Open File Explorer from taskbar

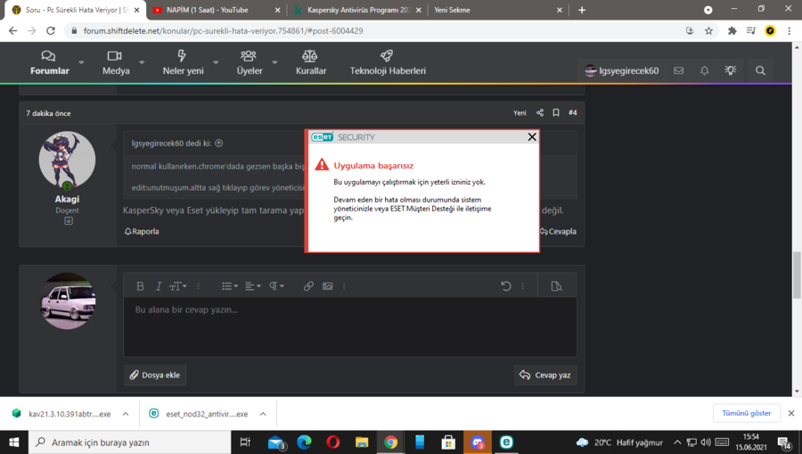362,442
